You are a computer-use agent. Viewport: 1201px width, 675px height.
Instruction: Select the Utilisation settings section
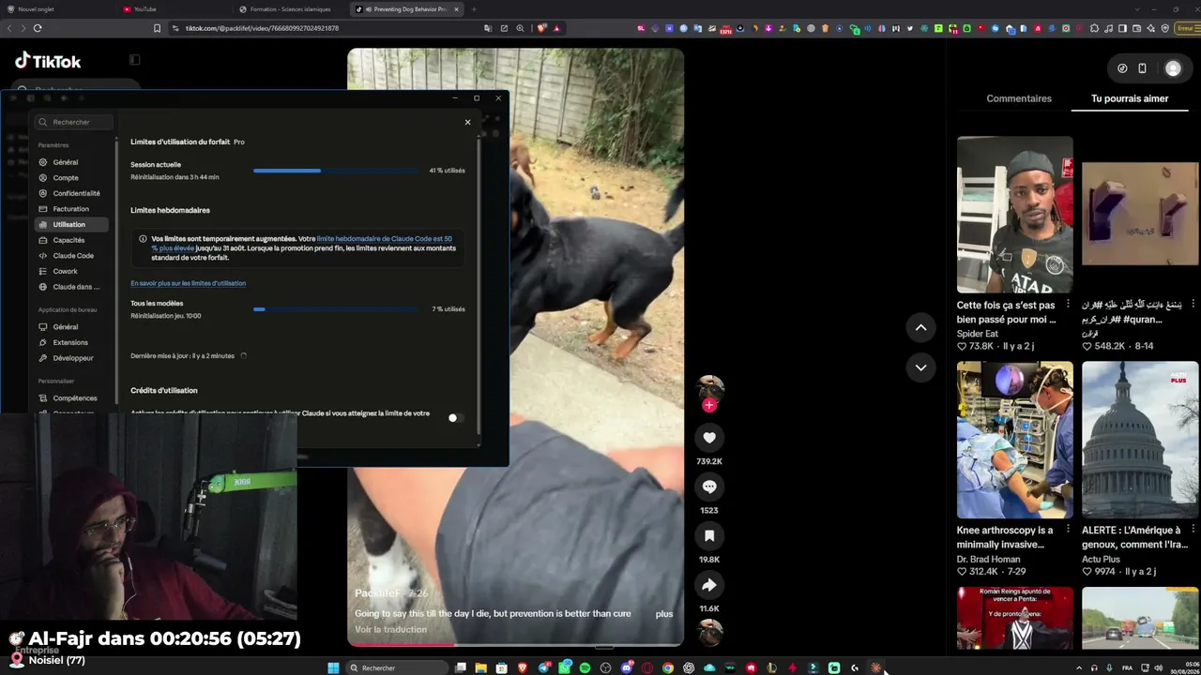[x=69, y=225]
